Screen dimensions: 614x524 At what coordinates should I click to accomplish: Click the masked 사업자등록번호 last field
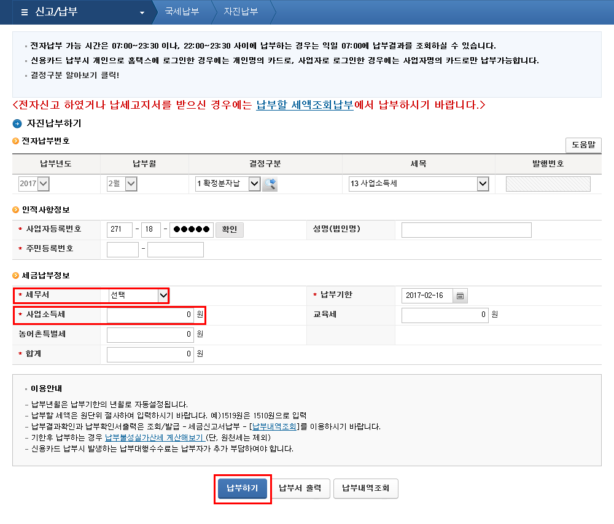tap(191, 230)
